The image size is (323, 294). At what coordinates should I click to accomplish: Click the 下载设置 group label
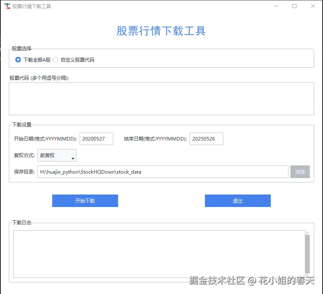click(x=22, y=125)
